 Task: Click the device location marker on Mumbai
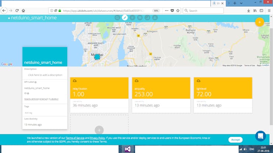pos(97,57)
